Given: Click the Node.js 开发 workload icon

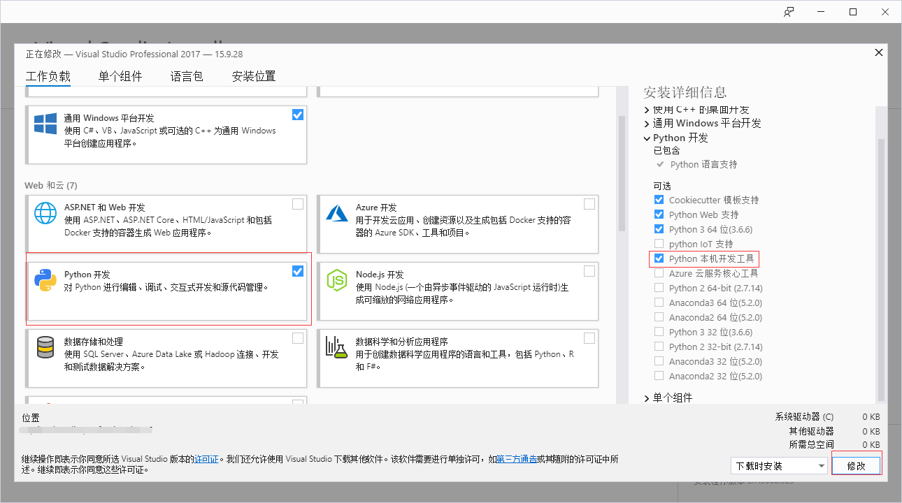Looking at the screenshot, I should pos(336,282).
